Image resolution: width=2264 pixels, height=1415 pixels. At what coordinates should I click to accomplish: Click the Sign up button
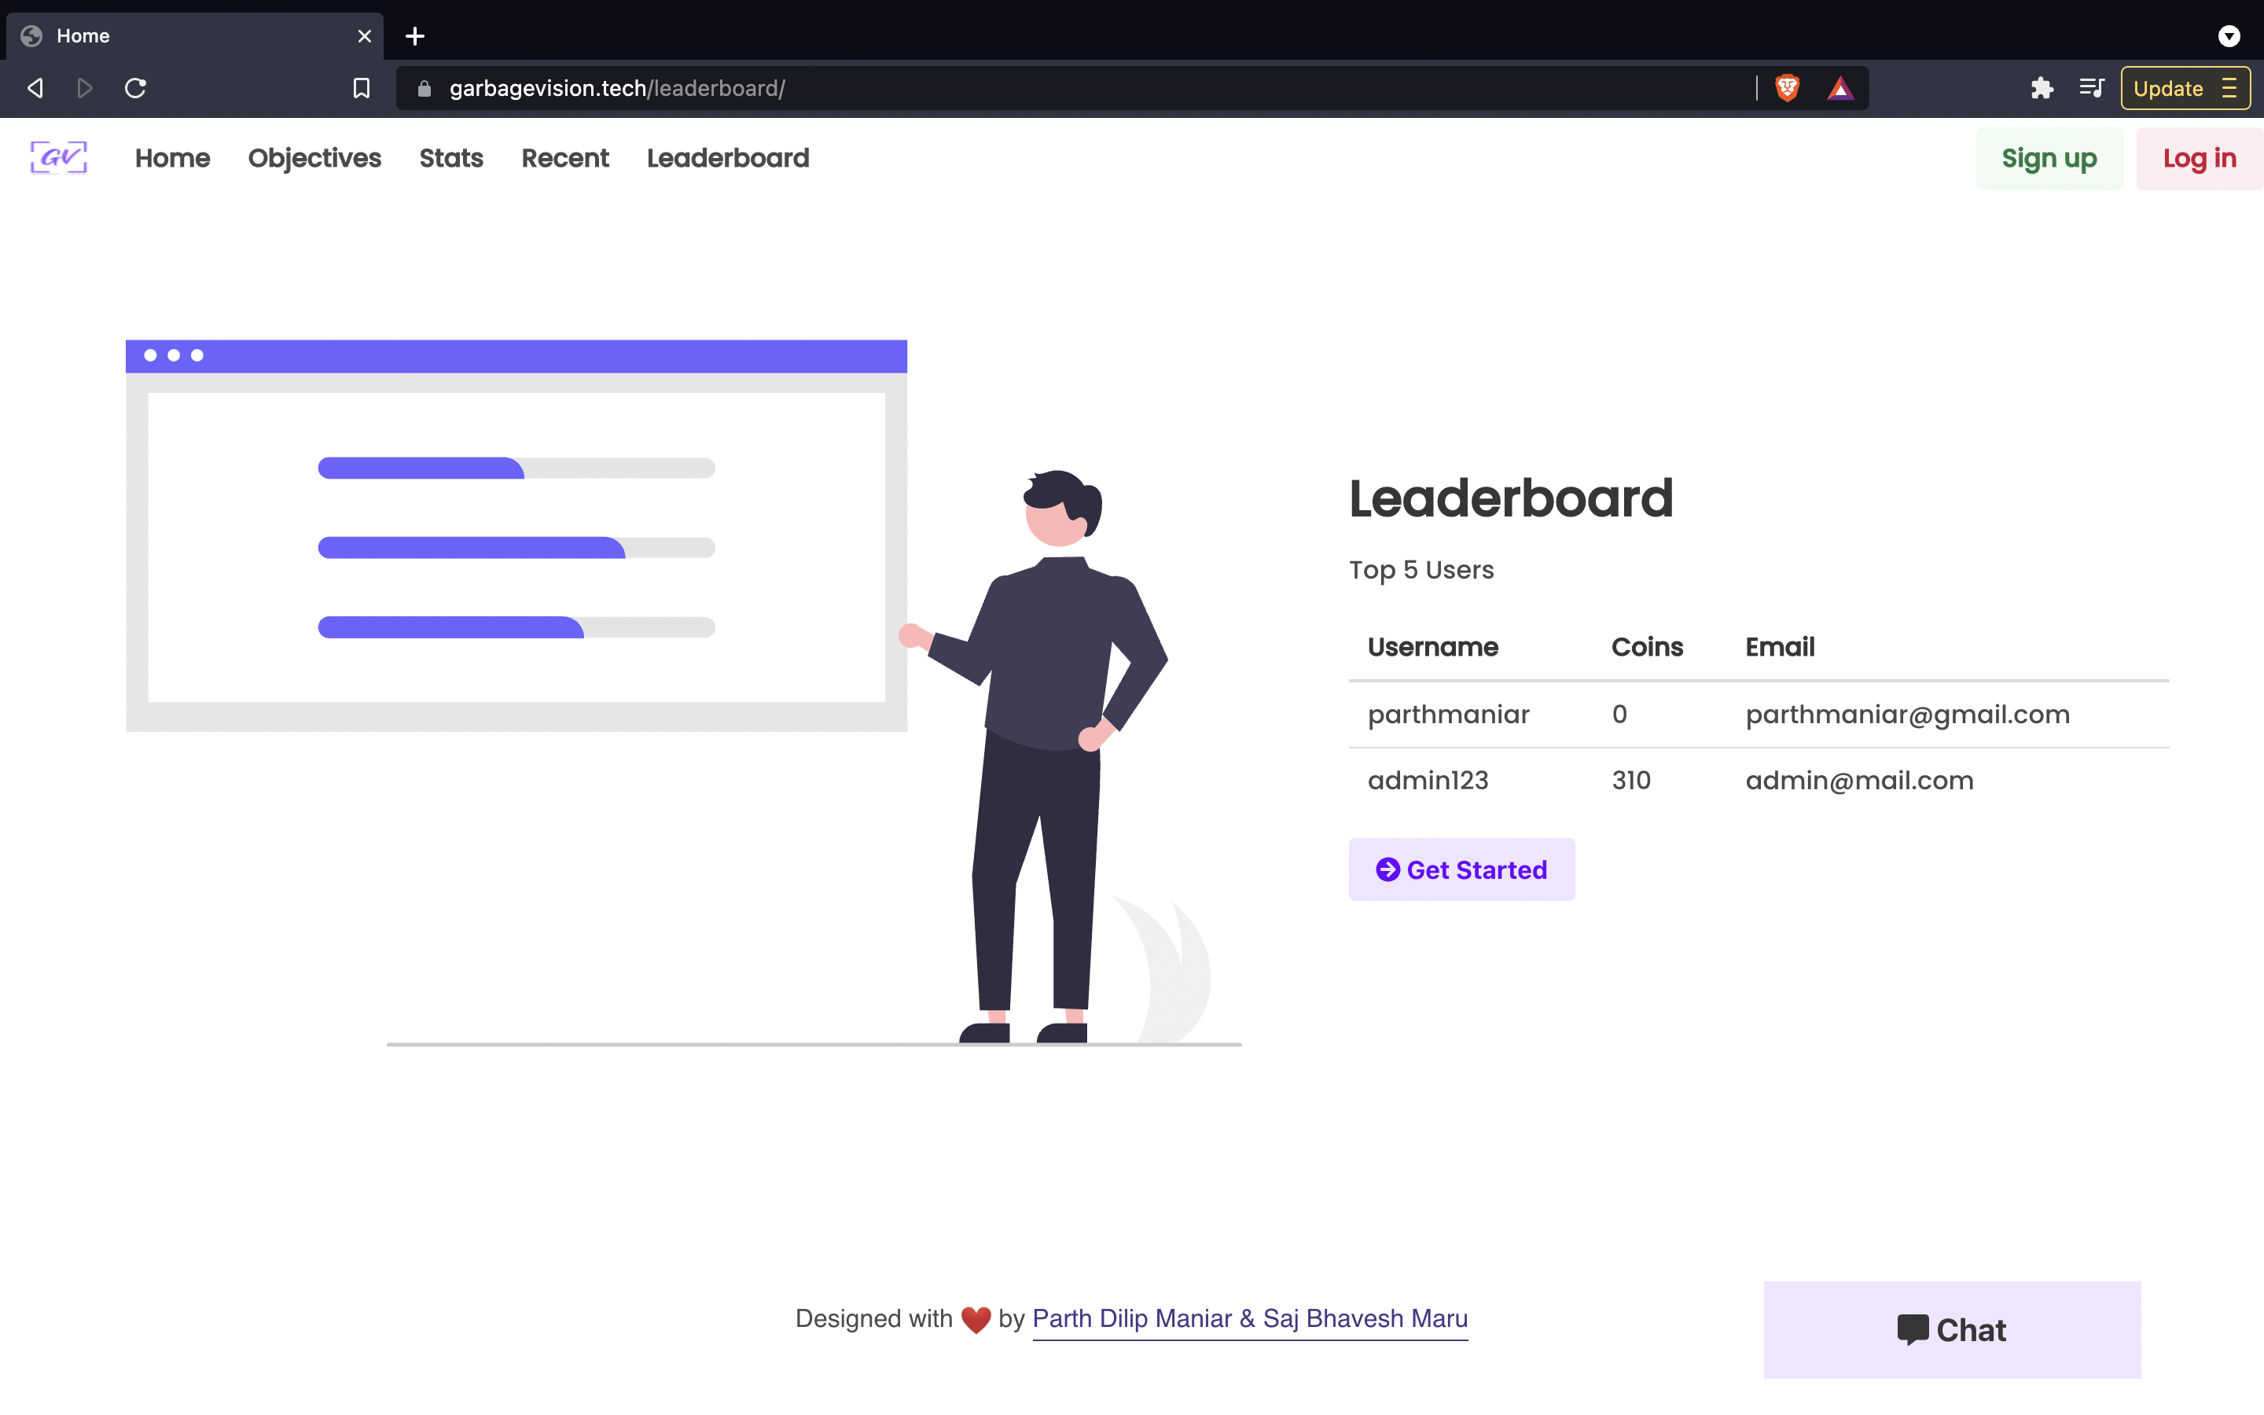point(2049,158)
